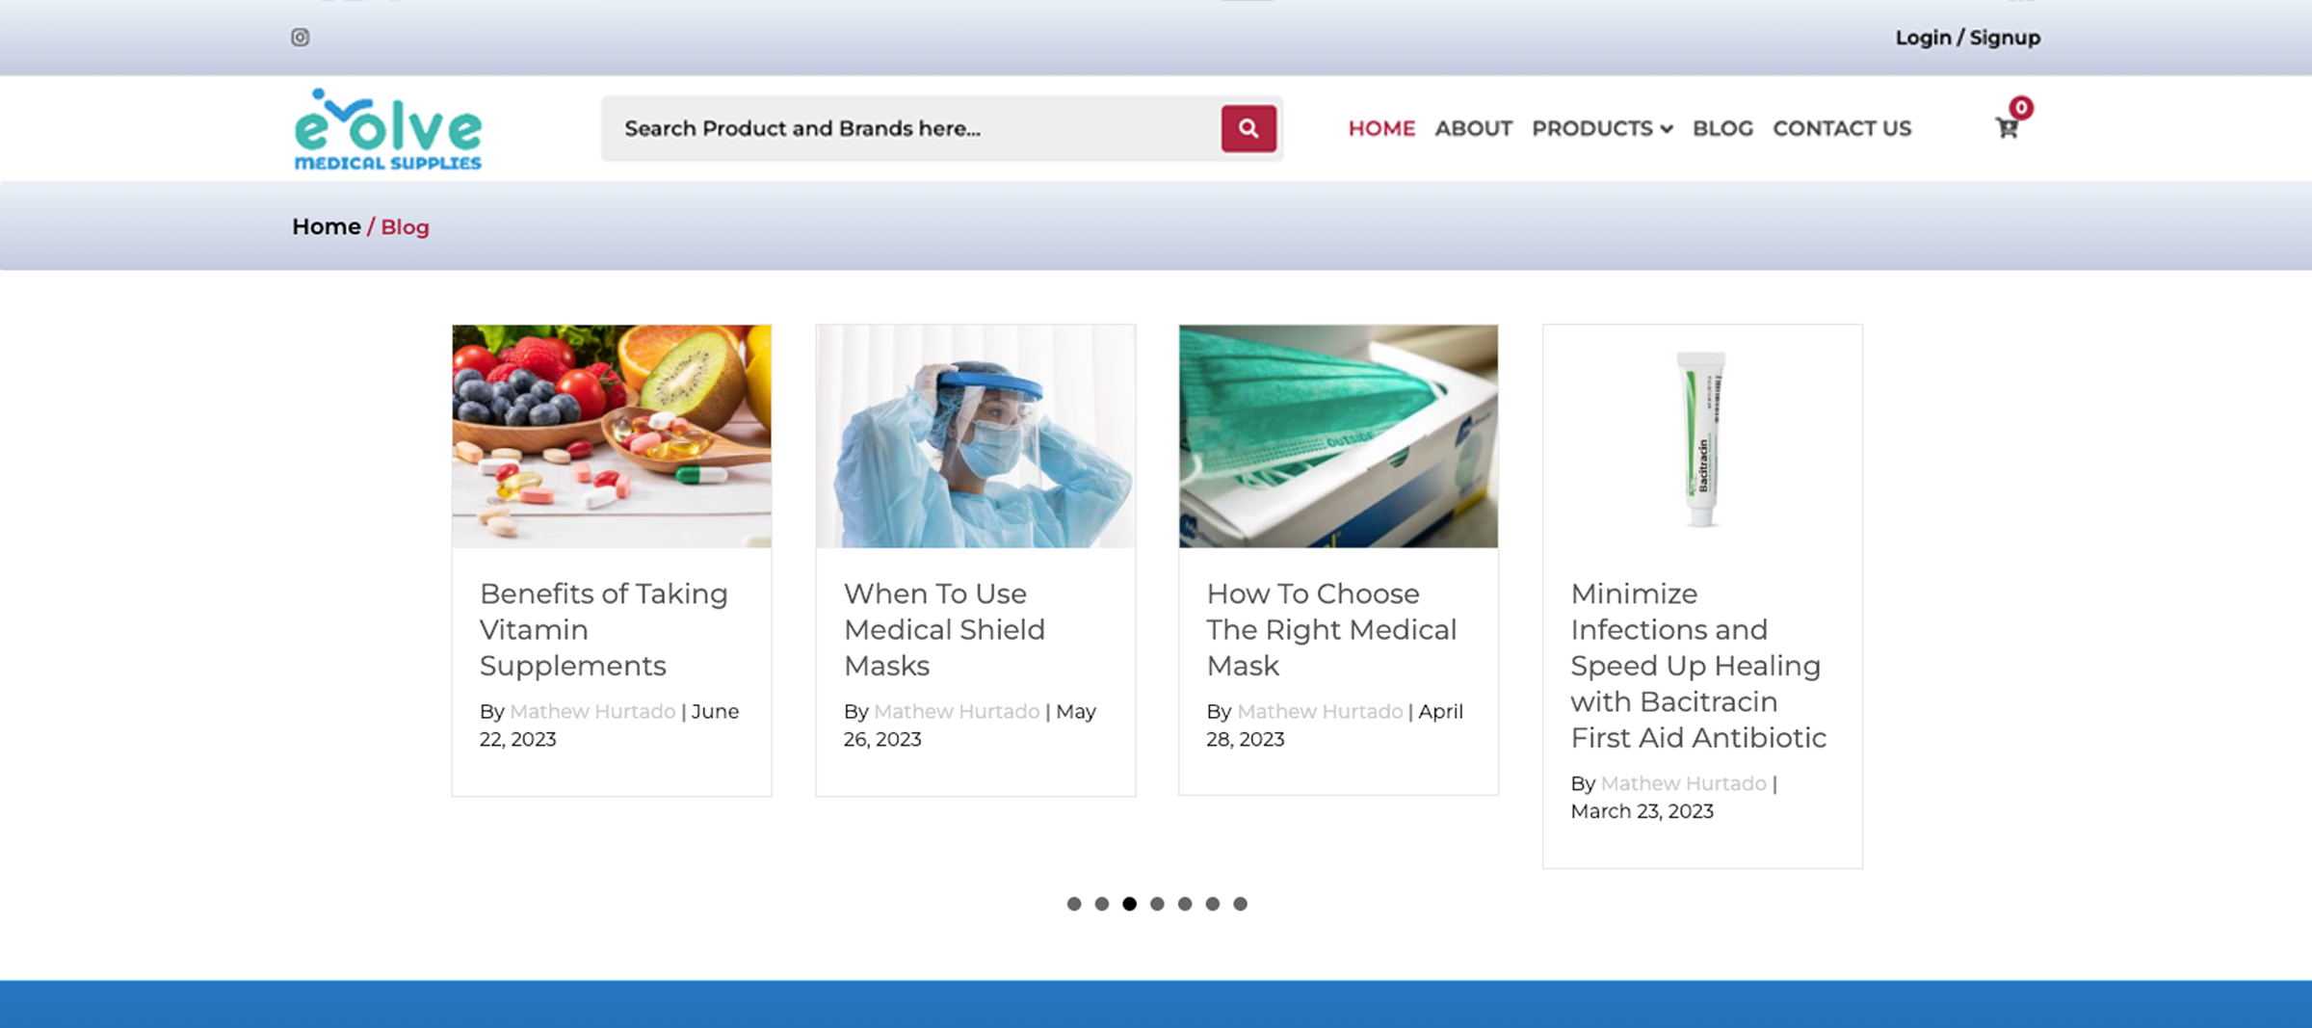Open the Instagram social media icon
This screenshot has width=2312, height=1028.
(x=300, y=38)
